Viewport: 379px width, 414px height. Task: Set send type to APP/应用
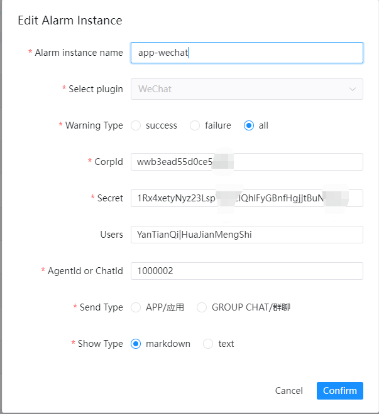click(136, 307)
